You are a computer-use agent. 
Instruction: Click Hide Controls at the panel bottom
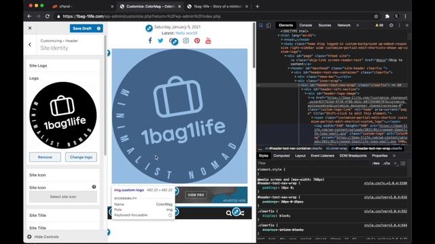43,237
